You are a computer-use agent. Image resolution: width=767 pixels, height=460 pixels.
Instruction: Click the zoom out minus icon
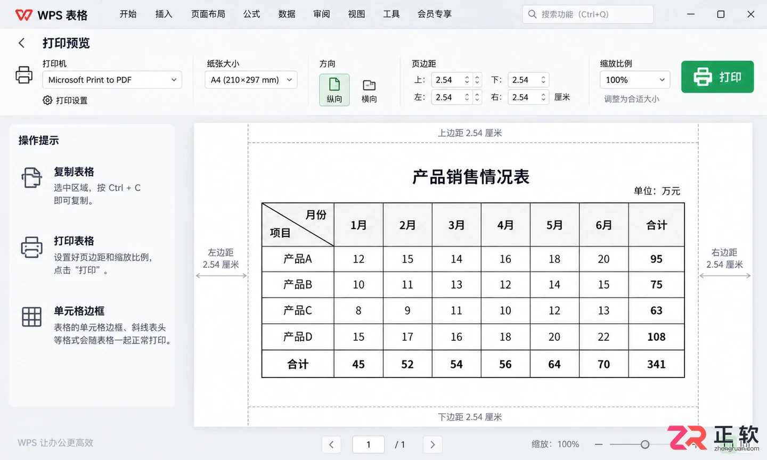tap(599, 445)
